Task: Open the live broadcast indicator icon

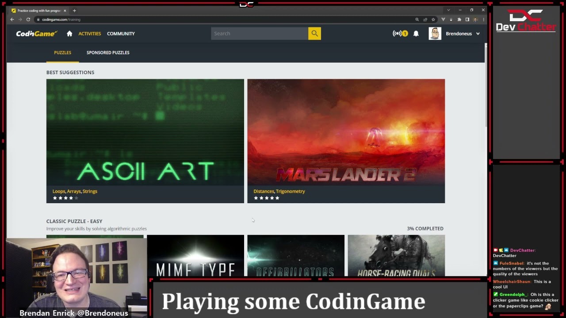Action: pos(397,34)
